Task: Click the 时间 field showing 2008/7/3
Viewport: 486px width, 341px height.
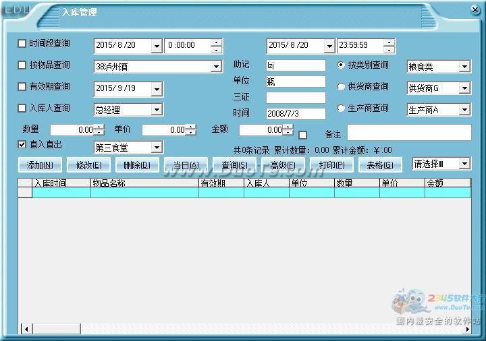Action: pyautogui.click(x=296, y=114)
